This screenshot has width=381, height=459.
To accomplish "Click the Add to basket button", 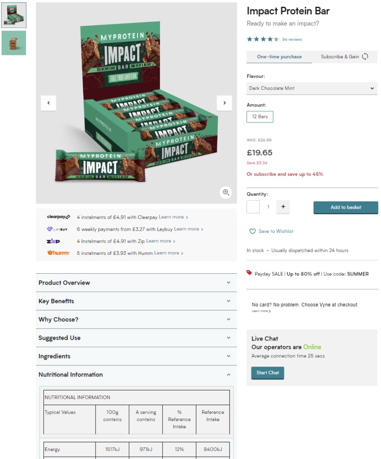I will 346,207.
